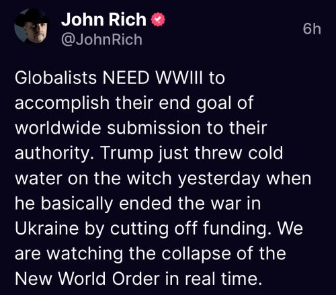This screenshot has width=336, height=295.
Task: Click the word collapse in the post
Action: click(196, 255)
